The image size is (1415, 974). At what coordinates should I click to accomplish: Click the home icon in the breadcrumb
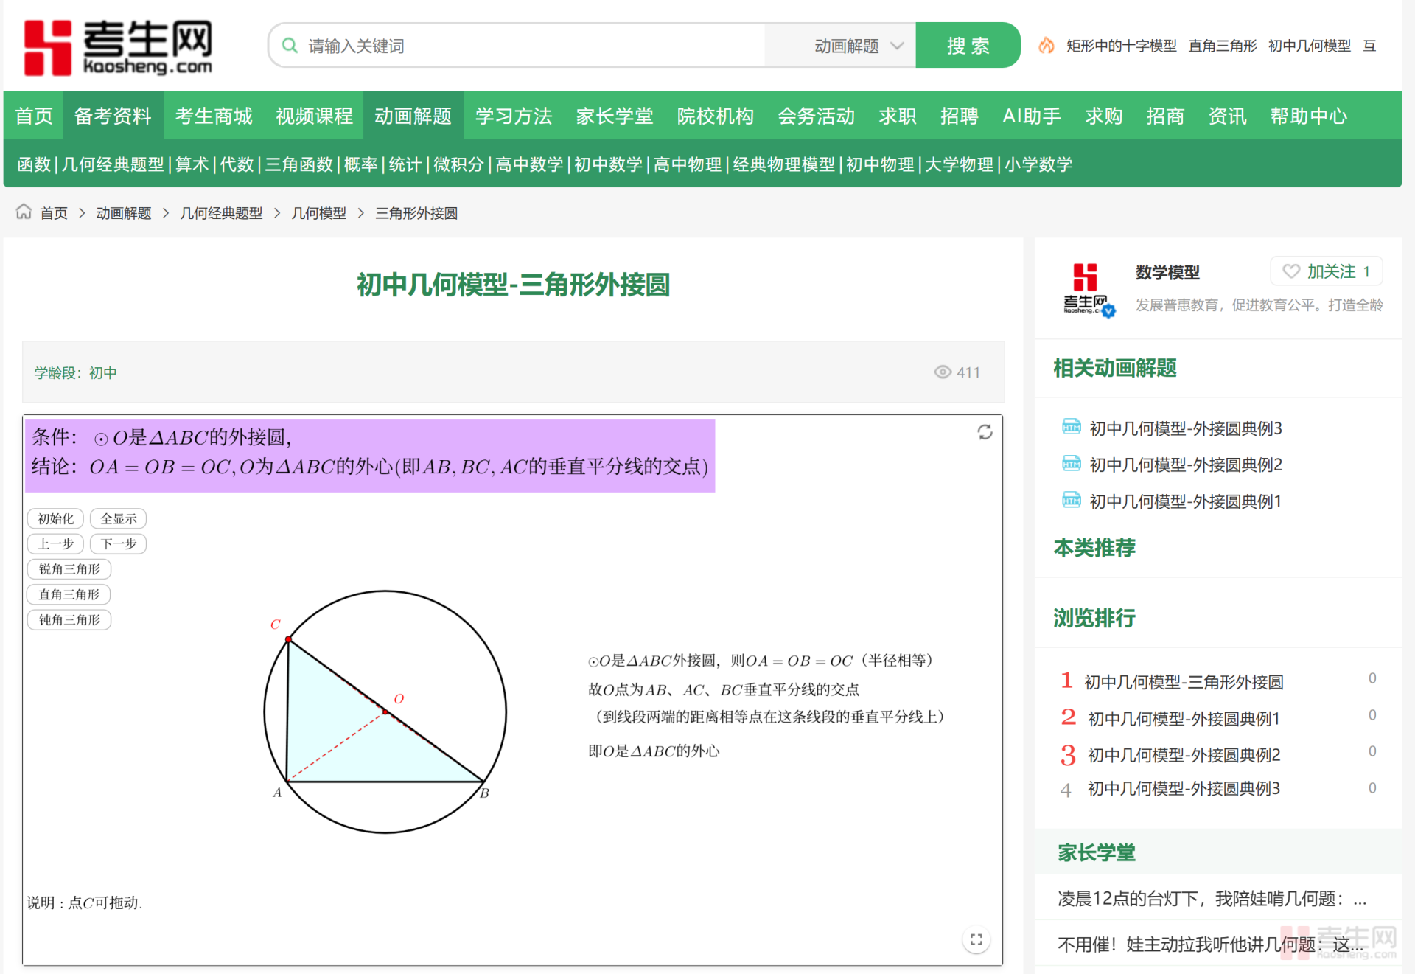[24, 212]
